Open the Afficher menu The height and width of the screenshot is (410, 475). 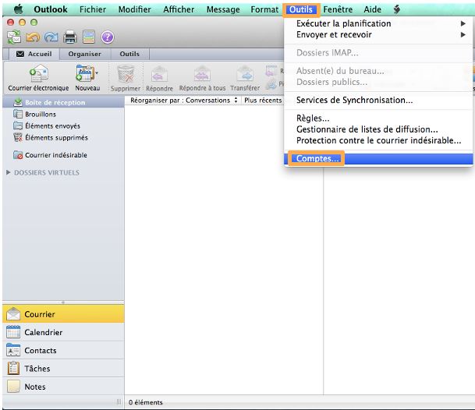coord(179,9)
